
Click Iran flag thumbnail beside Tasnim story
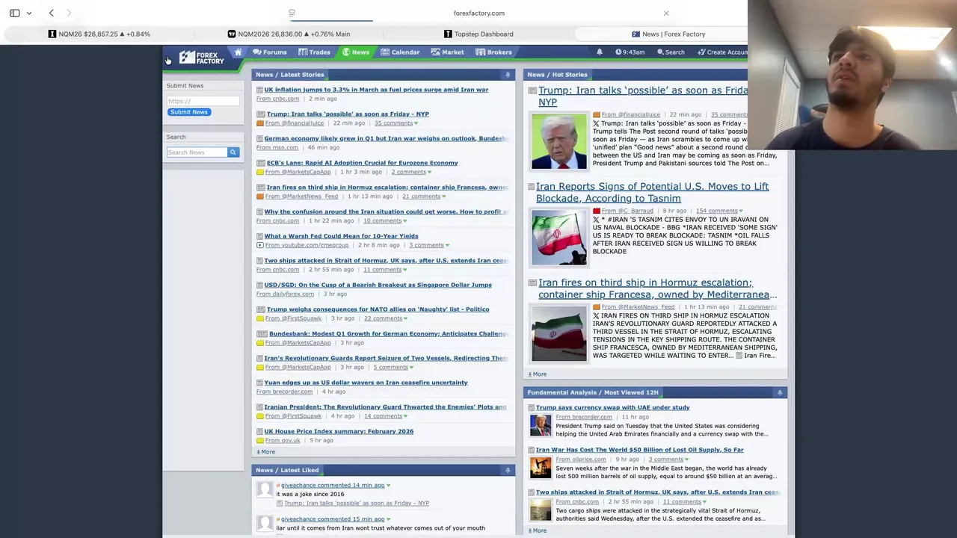559,237
